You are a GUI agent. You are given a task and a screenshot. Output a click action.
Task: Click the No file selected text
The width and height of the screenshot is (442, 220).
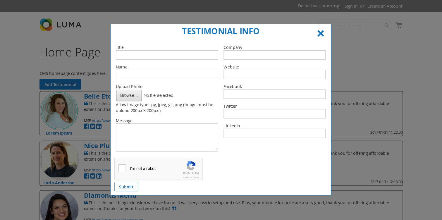point(159,95)
